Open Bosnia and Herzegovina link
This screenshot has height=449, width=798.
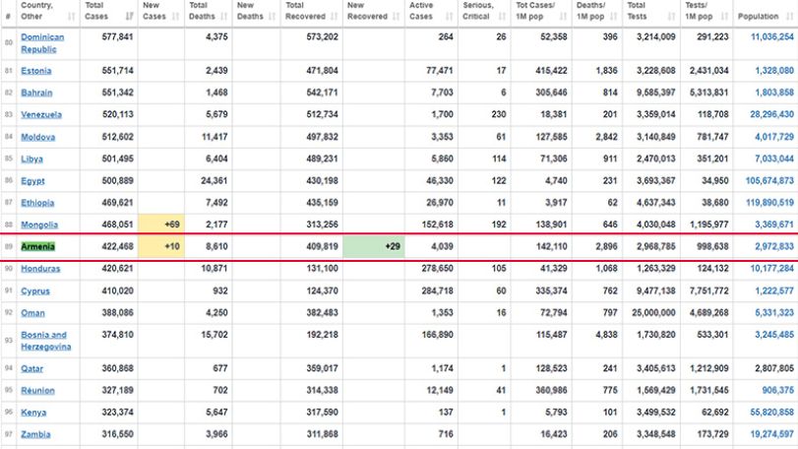coord(46,341)
